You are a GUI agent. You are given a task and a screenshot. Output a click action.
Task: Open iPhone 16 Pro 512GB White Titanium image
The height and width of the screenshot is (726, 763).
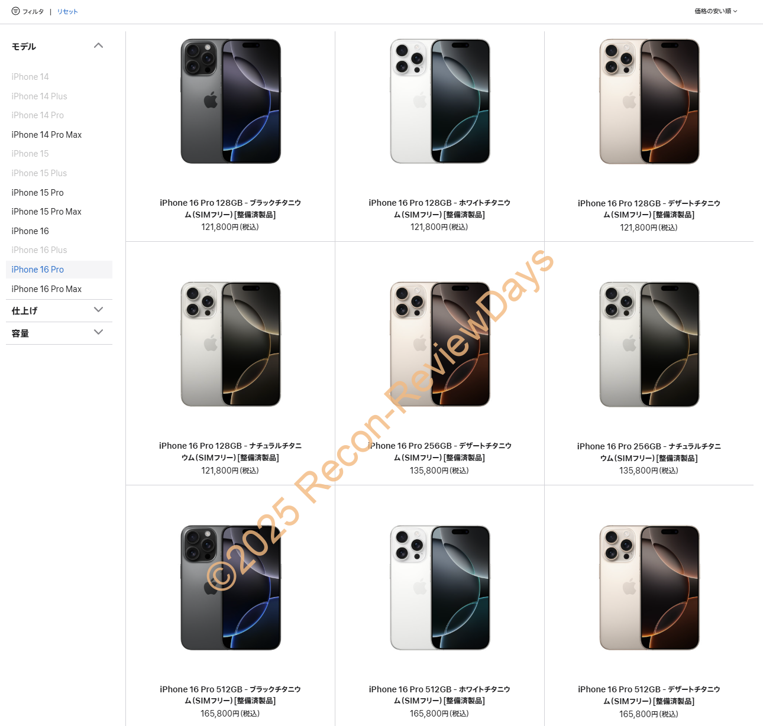[440, 588]
